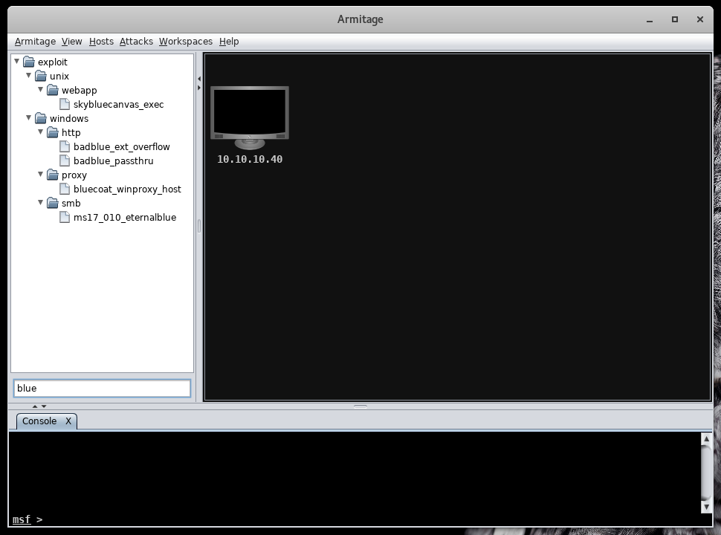Close the Armitage window

pos(700,19)
